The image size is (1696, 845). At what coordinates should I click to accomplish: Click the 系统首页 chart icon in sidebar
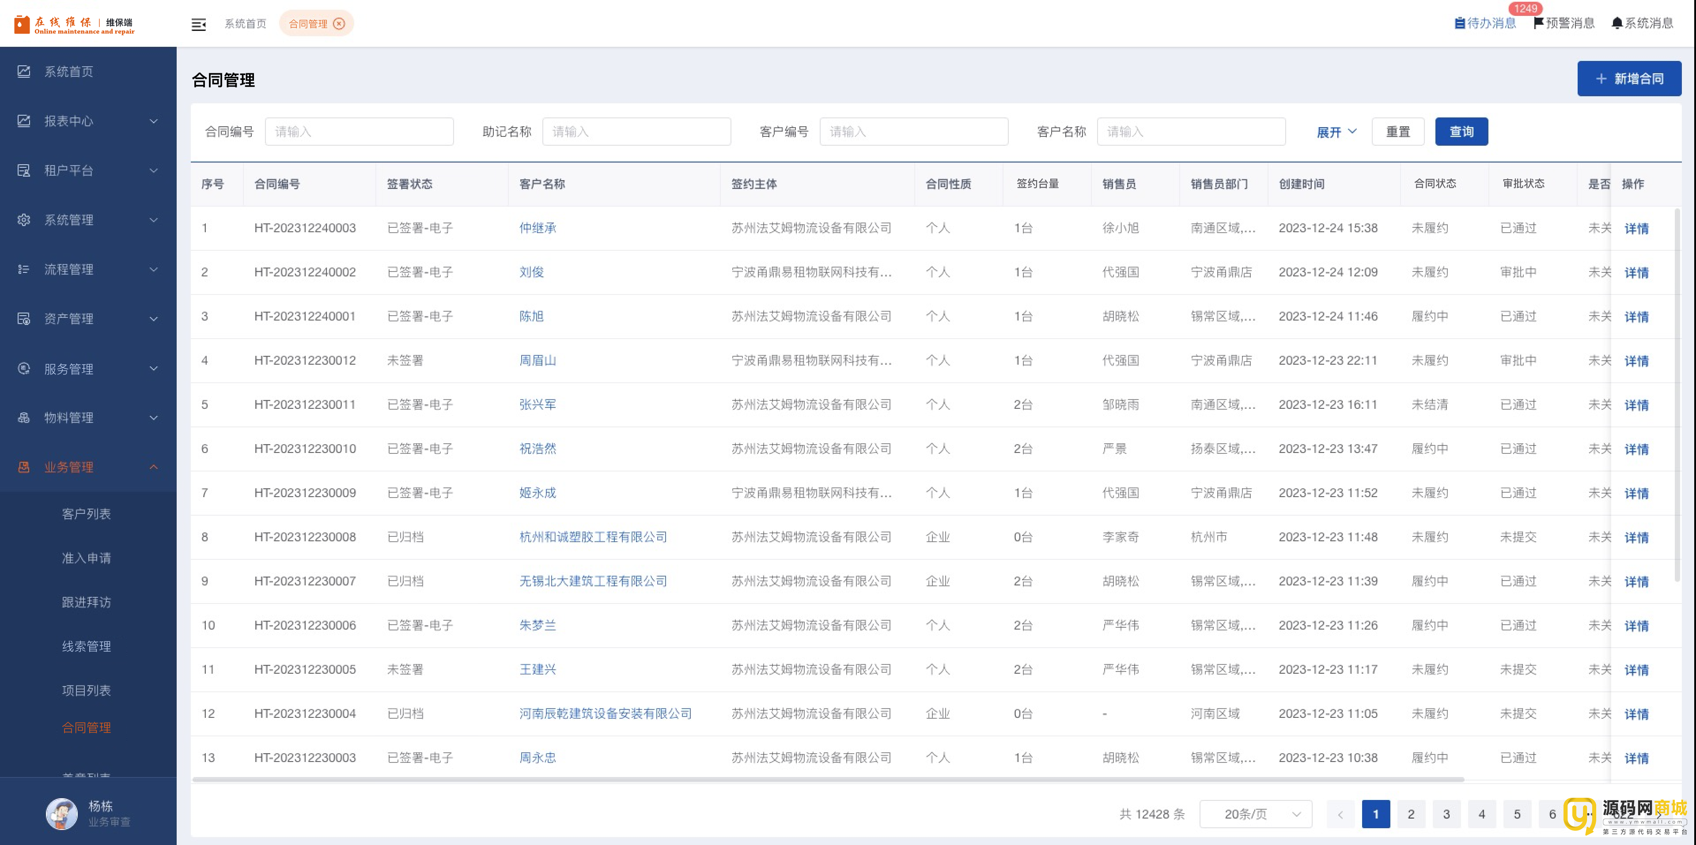click(x=24, y=71)
